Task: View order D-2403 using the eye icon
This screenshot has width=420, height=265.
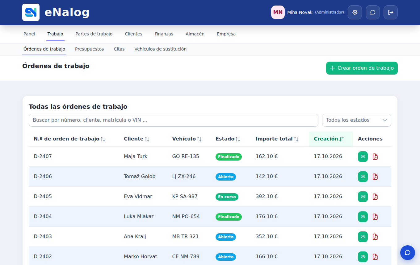Action: (x=363, y=237)
